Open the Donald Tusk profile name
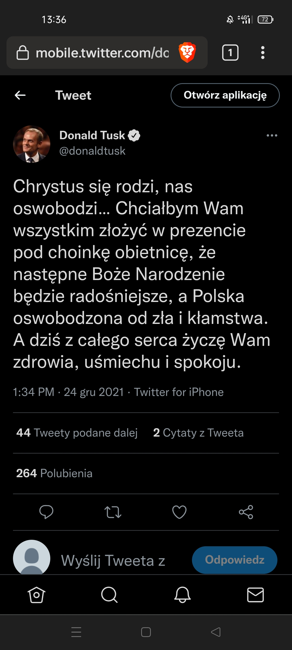The width and height of the screenshot is (292, 650). tap(92, 135)
